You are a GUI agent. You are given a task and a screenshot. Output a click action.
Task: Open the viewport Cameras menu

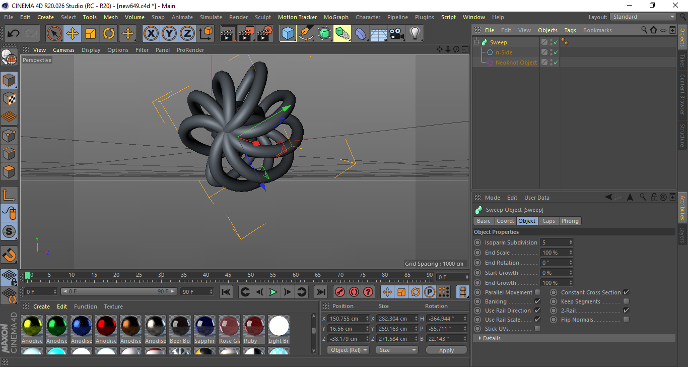point(63,50)
